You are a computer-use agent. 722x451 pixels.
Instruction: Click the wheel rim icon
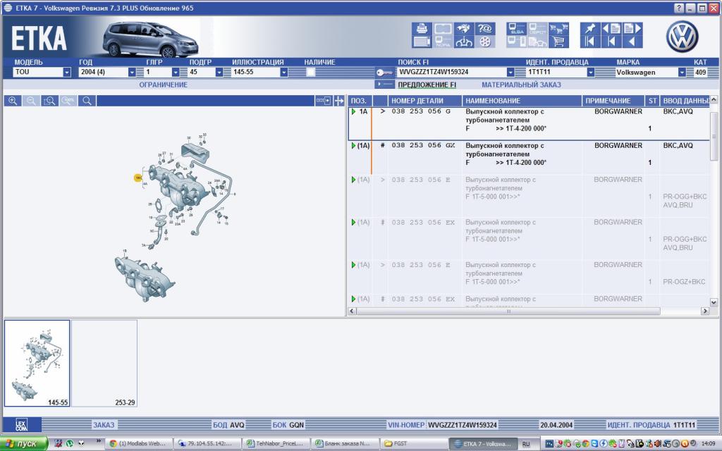(x=485, y=42)
